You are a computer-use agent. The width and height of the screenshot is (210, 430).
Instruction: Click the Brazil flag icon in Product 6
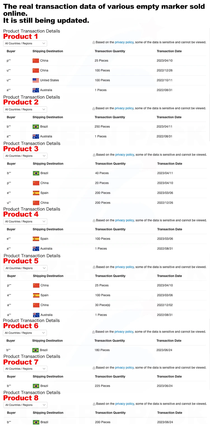35,350
